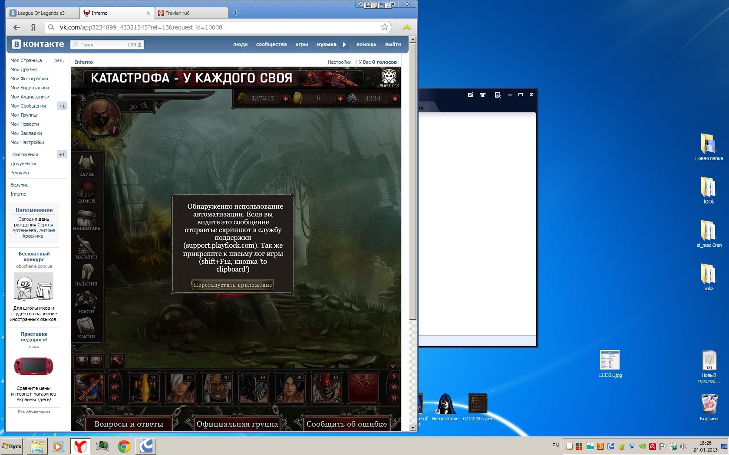Open the Магазин shop icon
The height and width of the screenshot is (455, 729).
tap(86, 247)
